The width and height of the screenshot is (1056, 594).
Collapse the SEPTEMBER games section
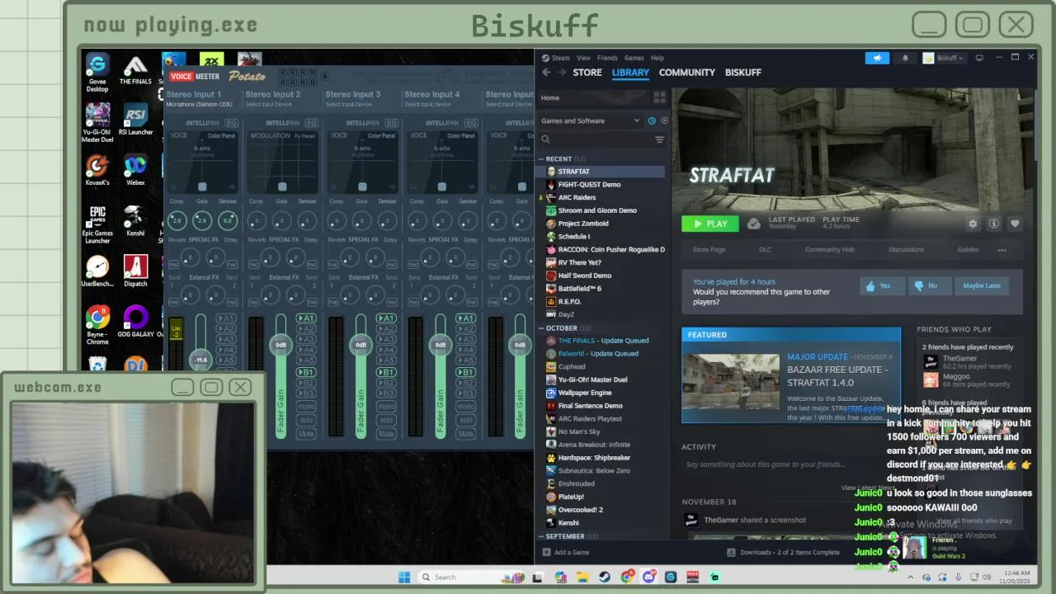[542, 536]
